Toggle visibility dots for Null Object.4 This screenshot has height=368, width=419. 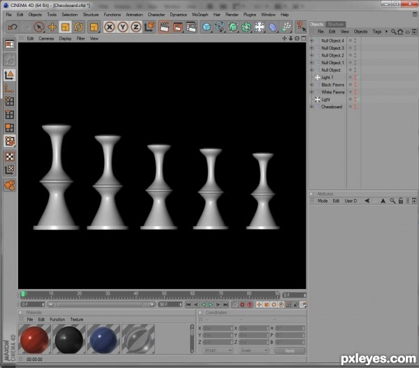click(355, 41)
